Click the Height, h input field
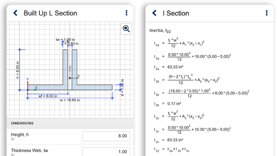 tap(106, 136)
